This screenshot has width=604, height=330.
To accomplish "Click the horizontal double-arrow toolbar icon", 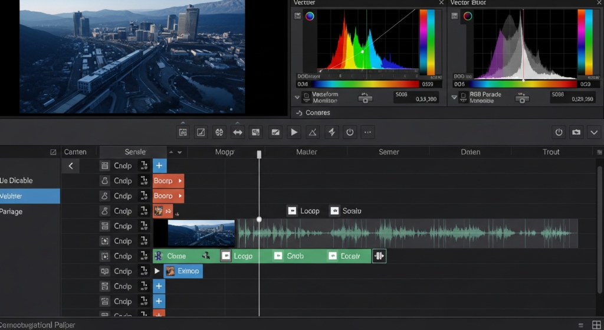I will coord(237,132).
